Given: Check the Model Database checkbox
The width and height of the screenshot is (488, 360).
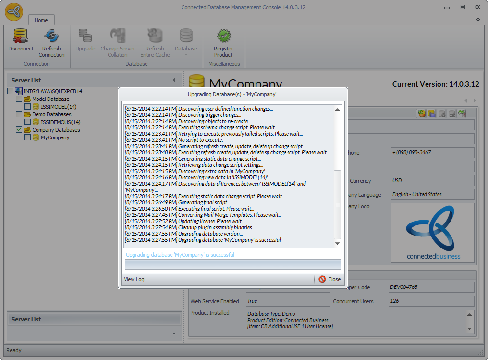Looking at the screenshot, I should pyautogui.click(x=19, y=99).
